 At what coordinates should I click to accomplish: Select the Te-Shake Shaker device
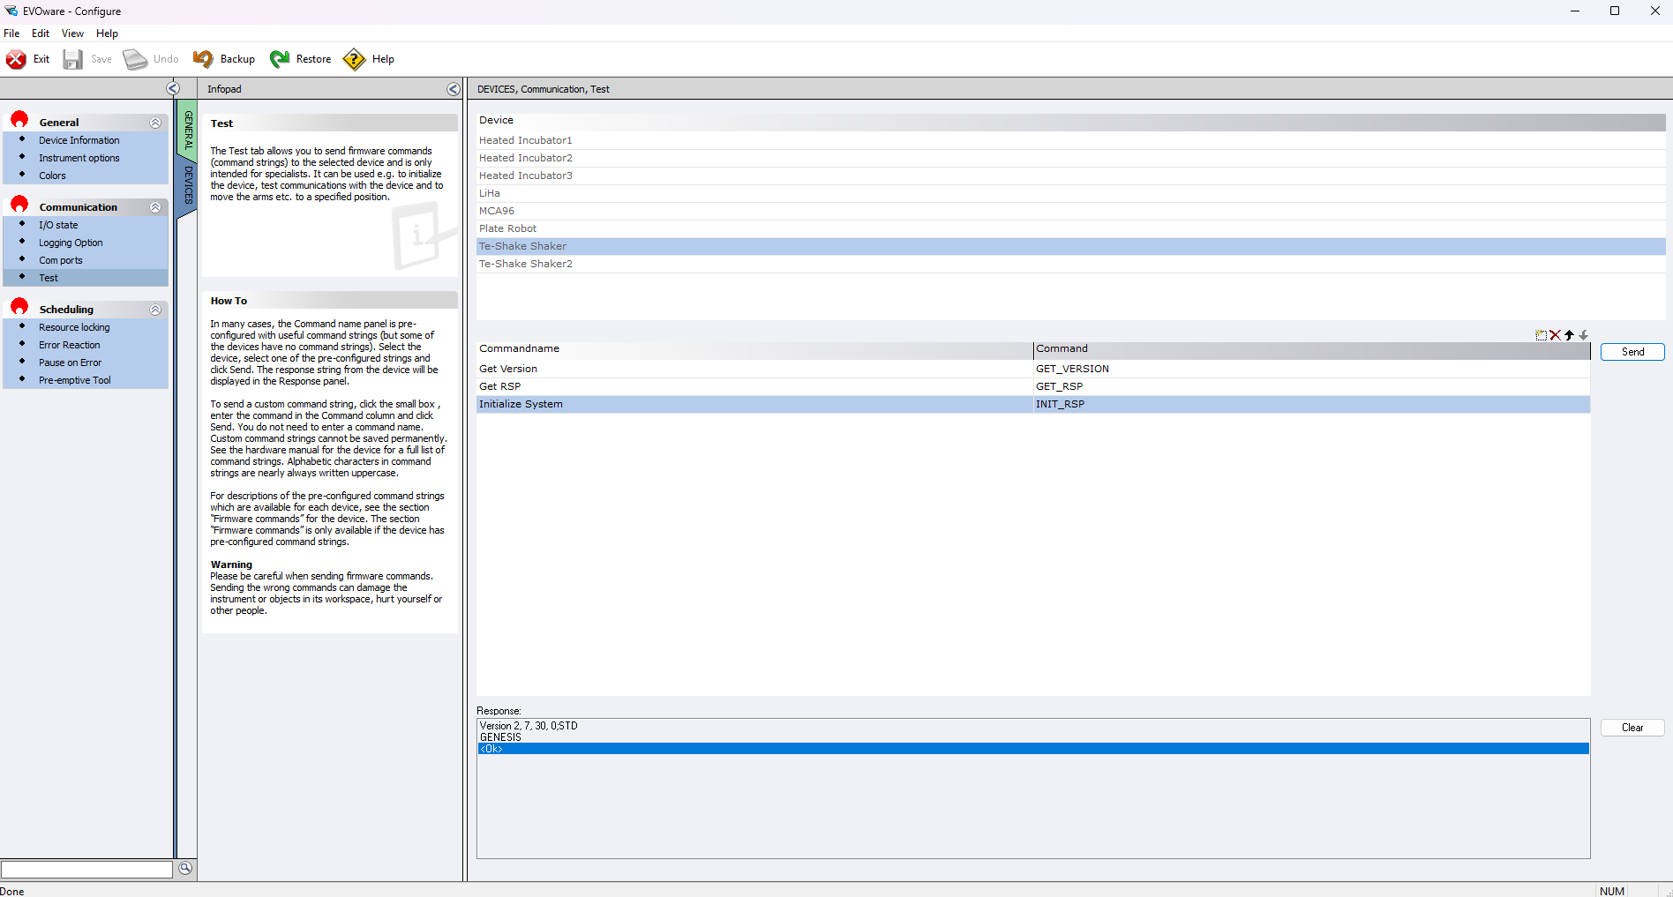click(x=1070, y=246)
